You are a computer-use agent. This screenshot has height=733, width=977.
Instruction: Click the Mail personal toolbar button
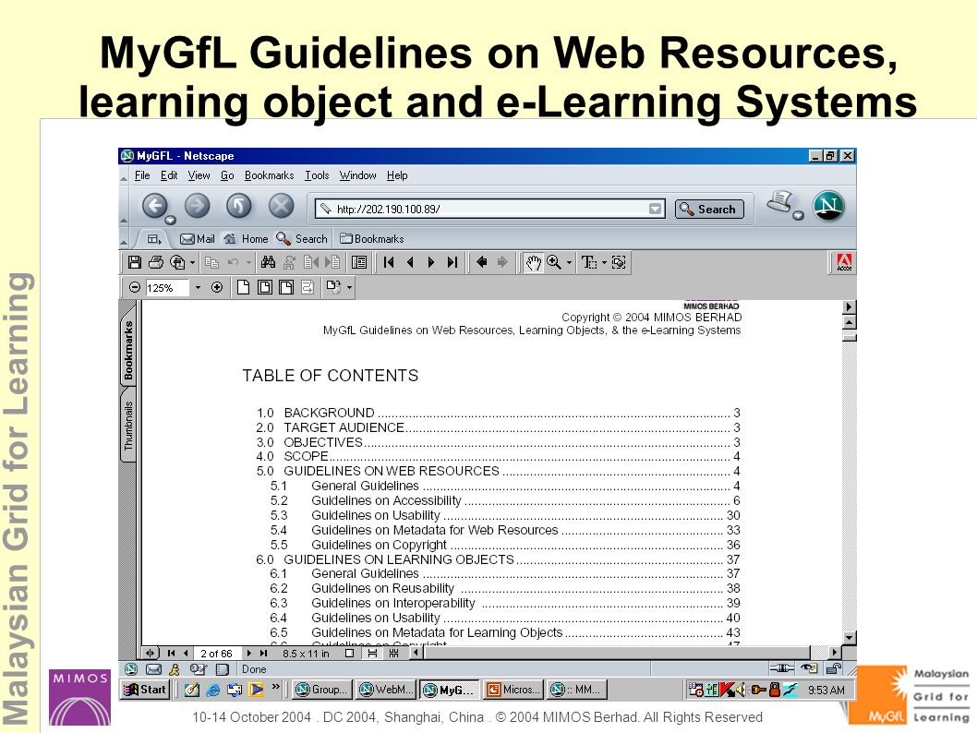click(197, 239)
